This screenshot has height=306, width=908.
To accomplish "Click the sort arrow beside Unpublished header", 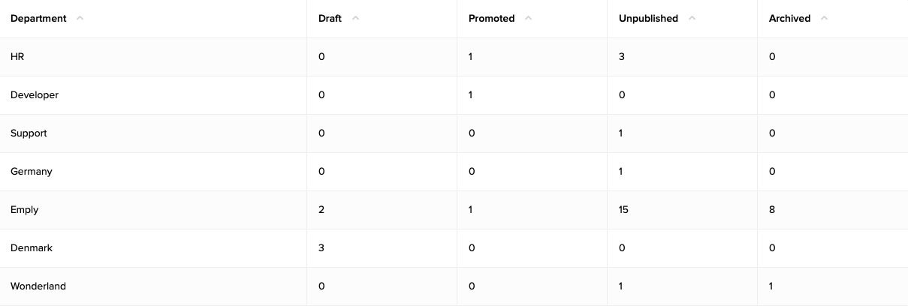I will (x=692, y=19).
